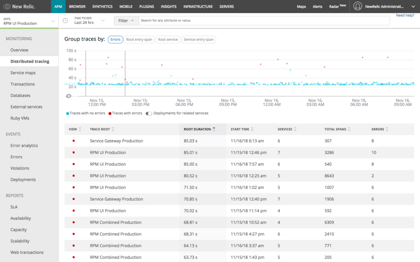The width and height of the screenshot is (420, 262).
Task: Open SLA report in sidebar
Action: tap(14, 207)
